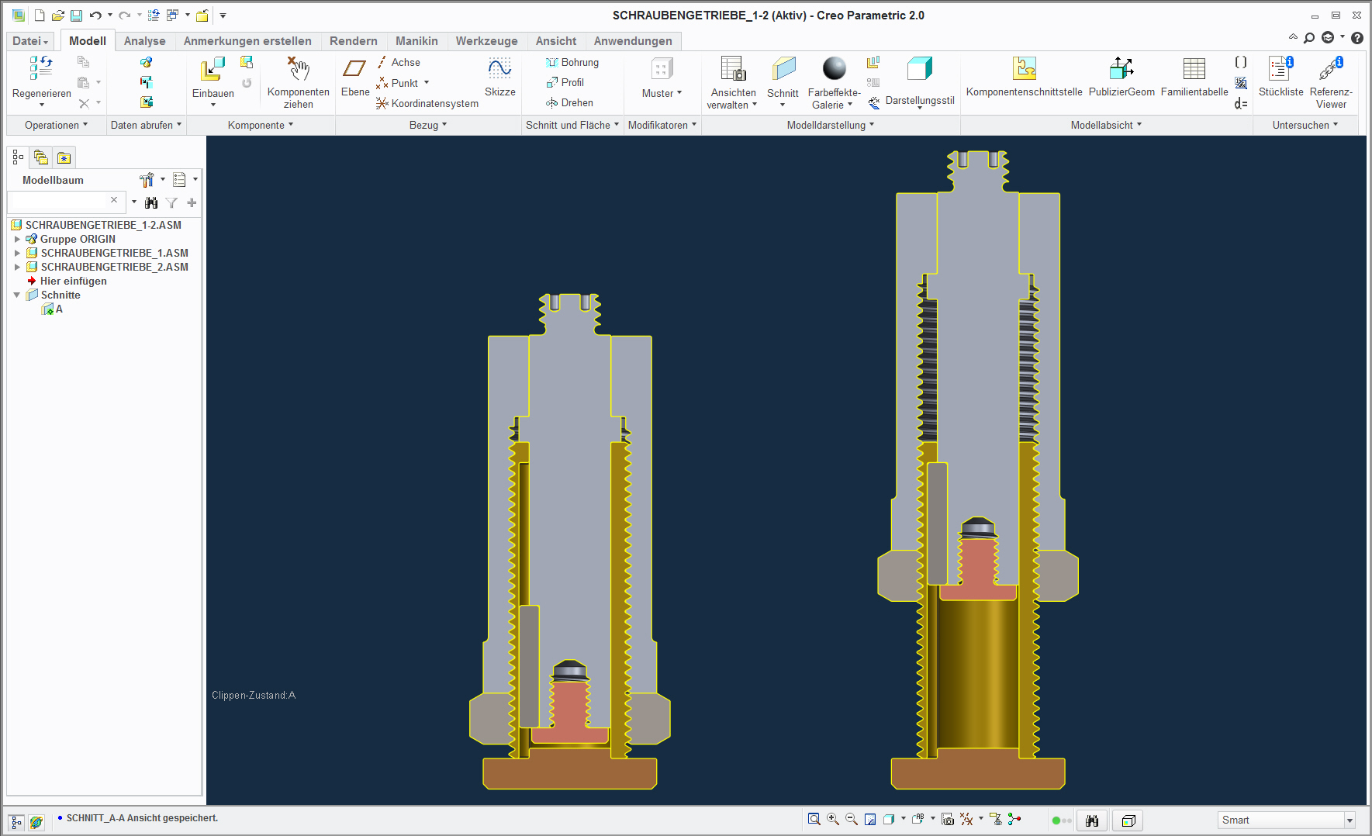Screen dimensions: 1372x836
Task: Click the Komponenten ziehen hand icon
Action: point(298,70)
